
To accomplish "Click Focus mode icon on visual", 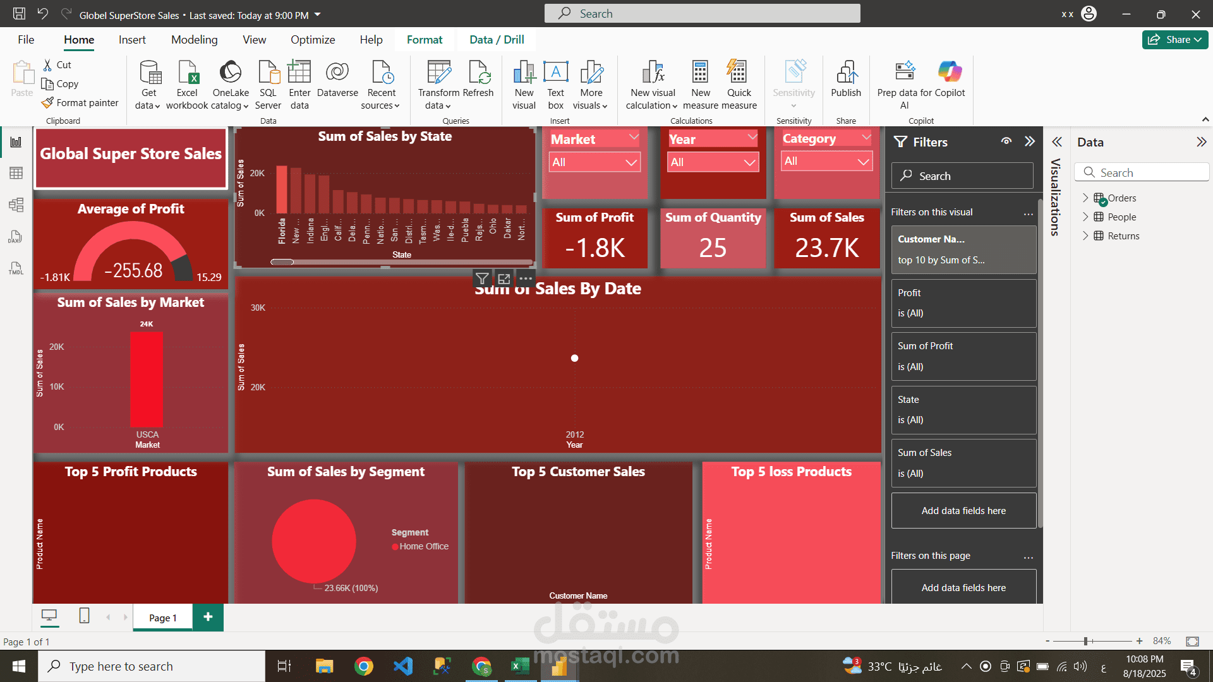I will pyautogui.click(x=504, y=278).
